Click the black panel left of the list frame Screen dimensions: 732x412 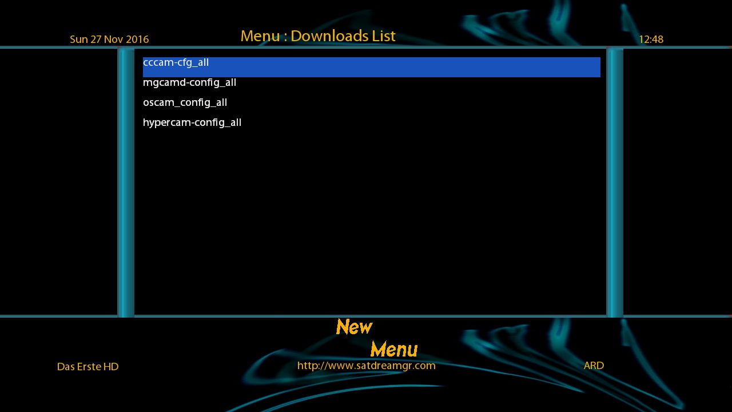point(57,183)
